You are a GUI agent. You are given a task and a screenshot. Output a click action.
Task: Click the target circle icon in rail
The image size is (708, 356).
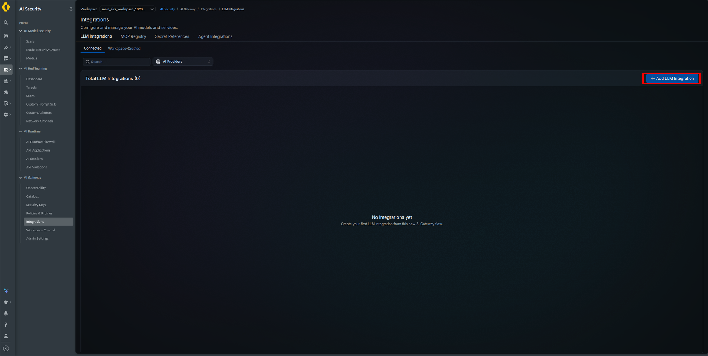(6, 36)
